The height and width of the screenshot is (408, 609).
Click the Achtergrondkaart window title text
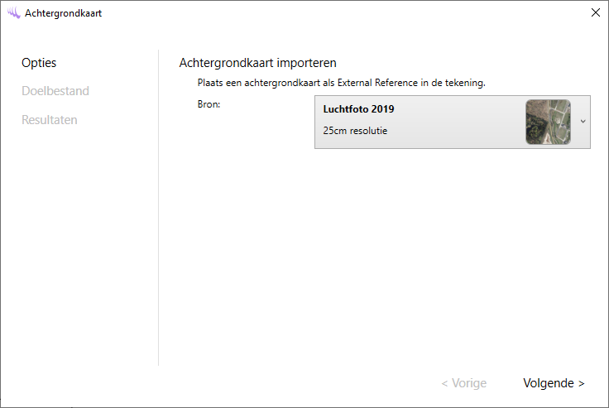[64, 13]
